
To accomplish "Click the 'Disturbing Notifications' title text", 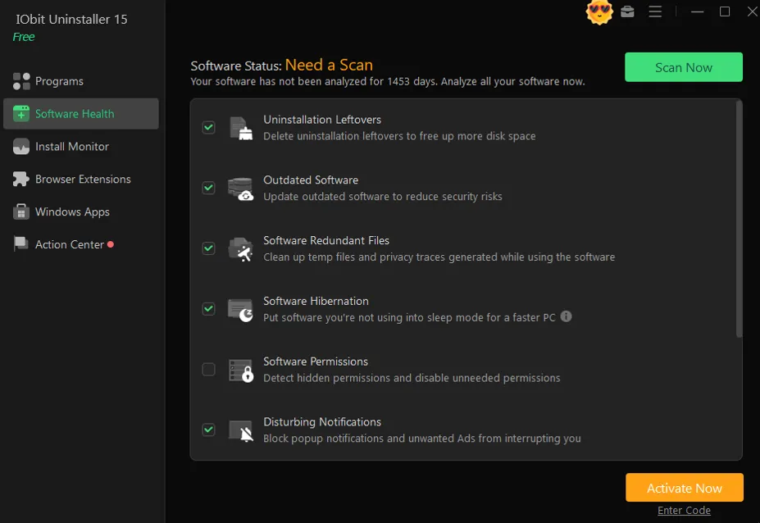I will coord(322,422).
